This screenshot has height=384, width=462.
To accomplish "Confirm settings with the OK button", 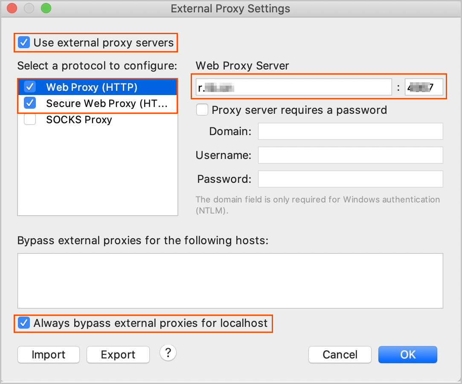I will click(x=408, y=355).
